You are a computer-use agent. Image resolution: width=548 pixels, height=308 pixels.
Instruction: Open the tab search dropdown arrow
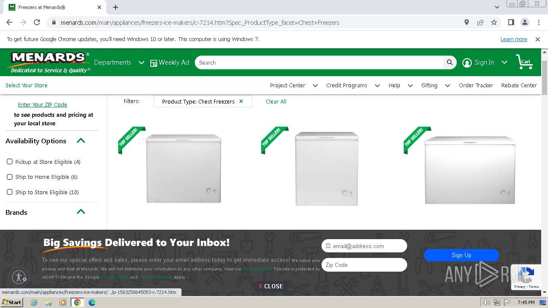click(x=497, y=7)
